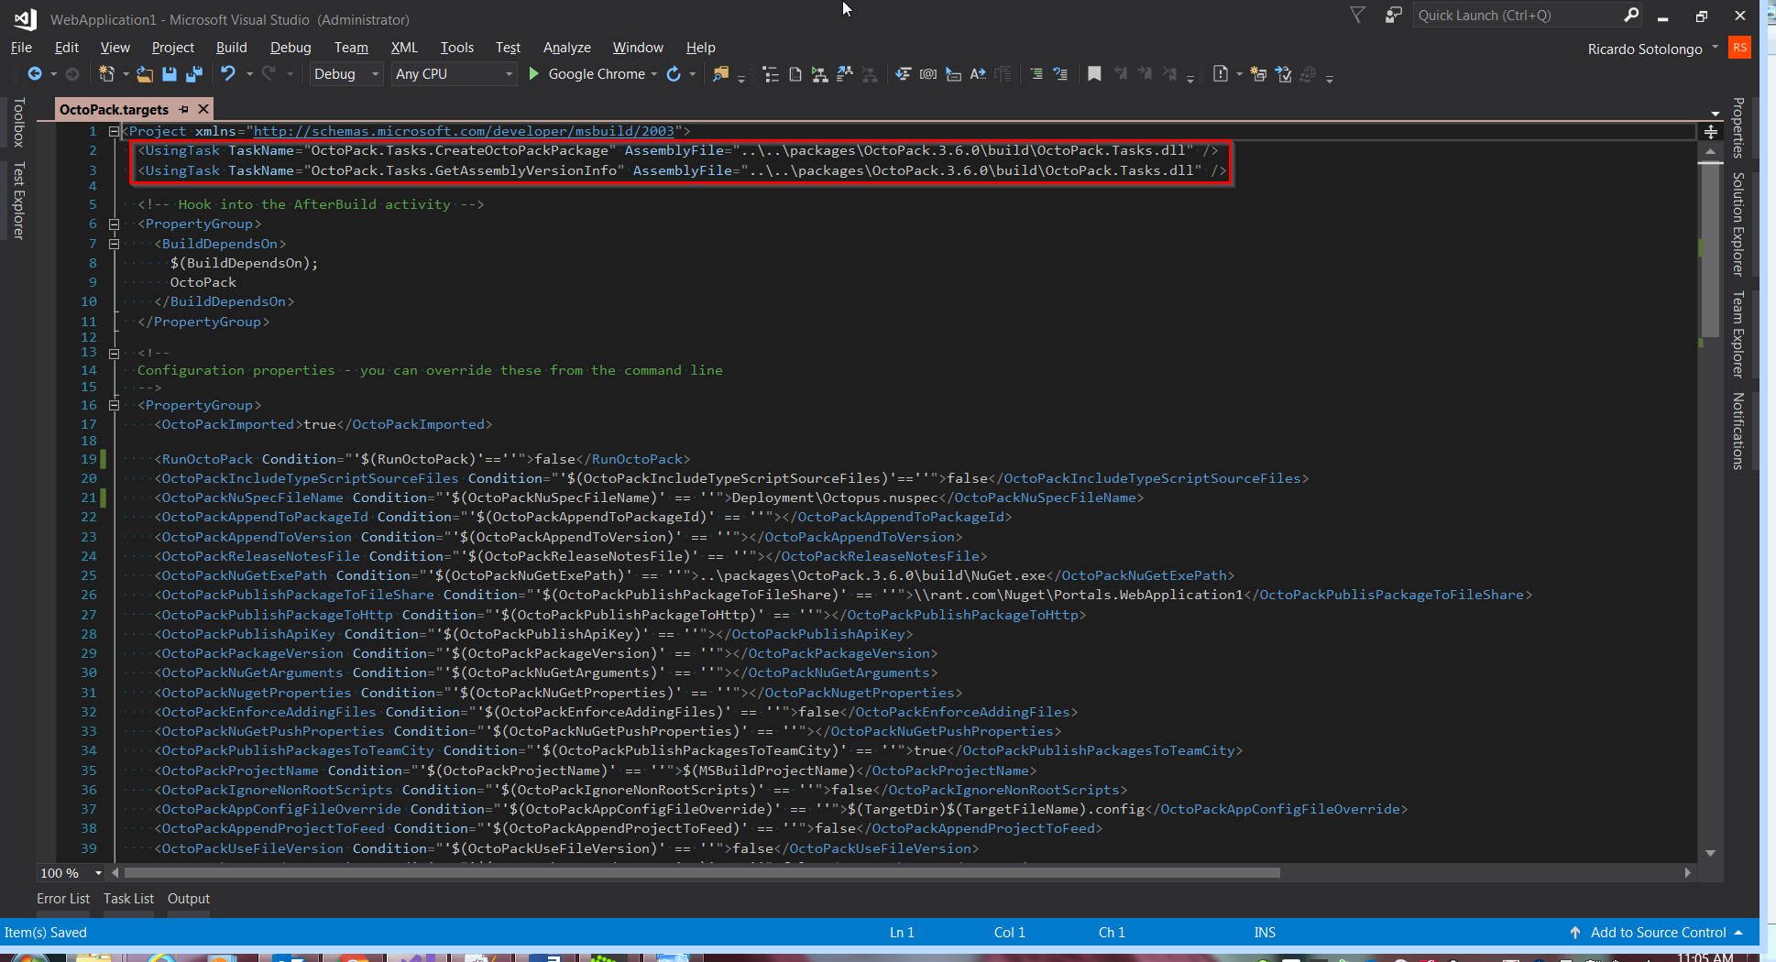The width and height of the screenshot is (1776, 962).
Task: Click the INS insert mode indicator
Action: coord(1265,932)
